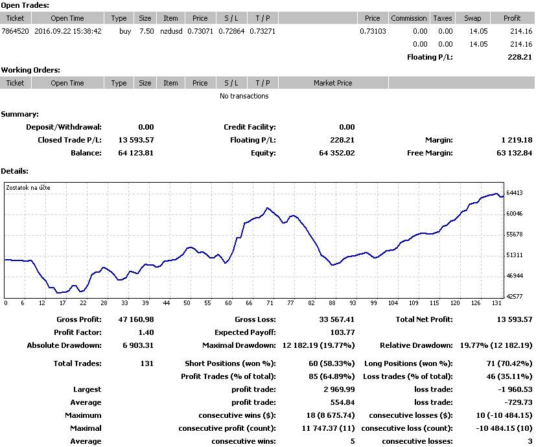
Task: Click Profit Trades value 85 (64.89%)
Action: (x=332, y=376)
